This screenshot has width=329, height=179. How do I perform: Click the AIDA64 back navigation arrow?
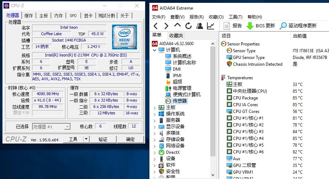click(155, 26)
